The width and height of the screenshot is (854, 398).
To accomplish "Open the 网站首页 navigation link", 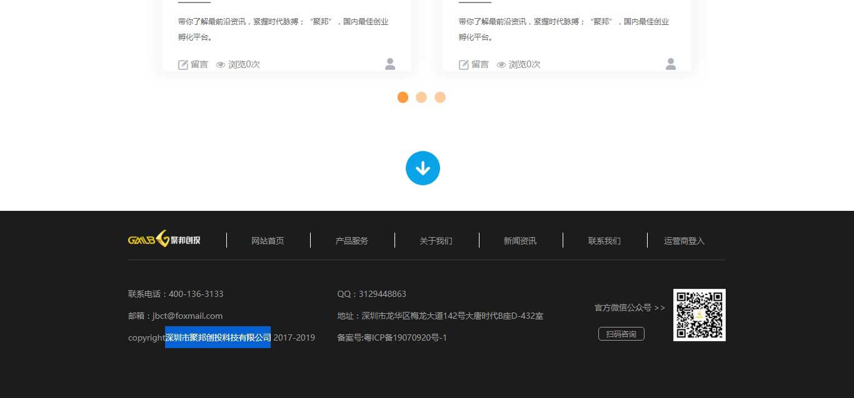I will click(x=268, y=240).
